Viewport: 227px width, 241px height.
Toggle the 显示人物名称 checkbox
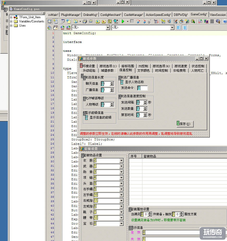(x=122, y=82)
